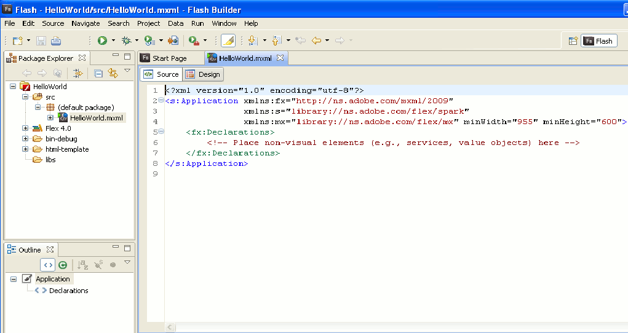Select the Flash perspective button

pyautogui.click(x=599, y=41)
